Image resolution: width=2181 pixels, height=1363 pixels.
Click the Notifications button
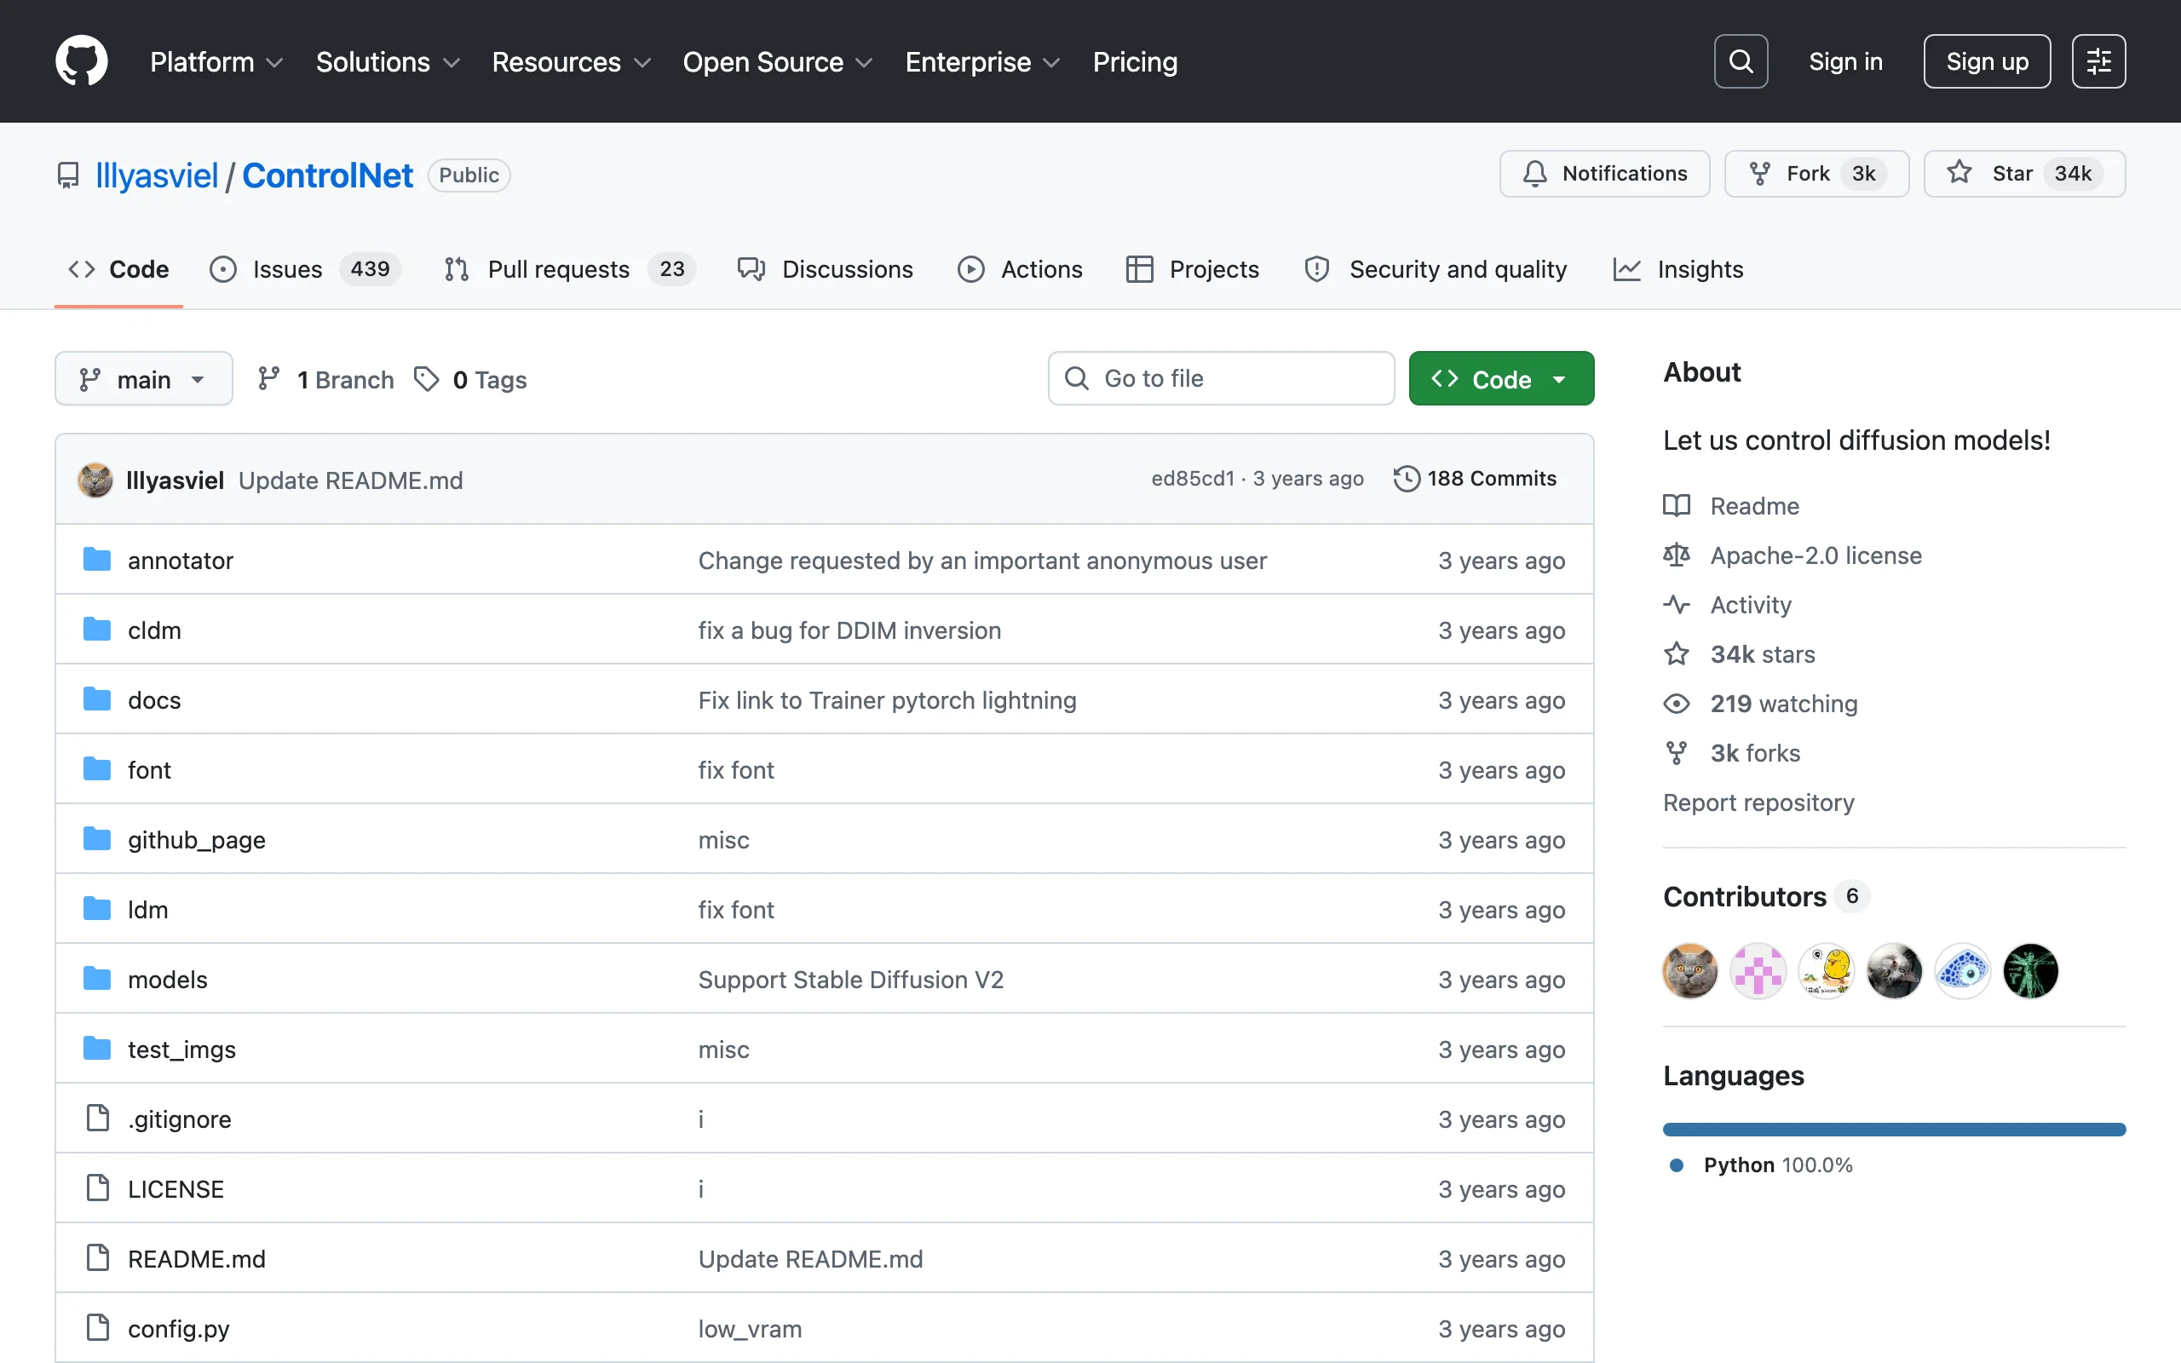click(x=1604, y=173)
